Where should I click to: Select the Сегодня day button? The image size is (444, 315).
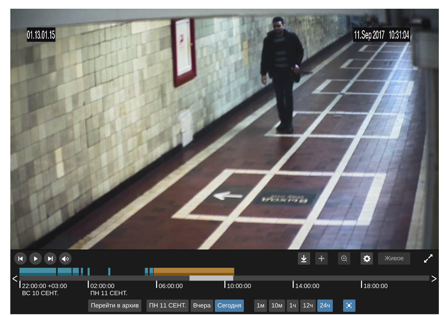pyautogui.click(x=230, y=305)
